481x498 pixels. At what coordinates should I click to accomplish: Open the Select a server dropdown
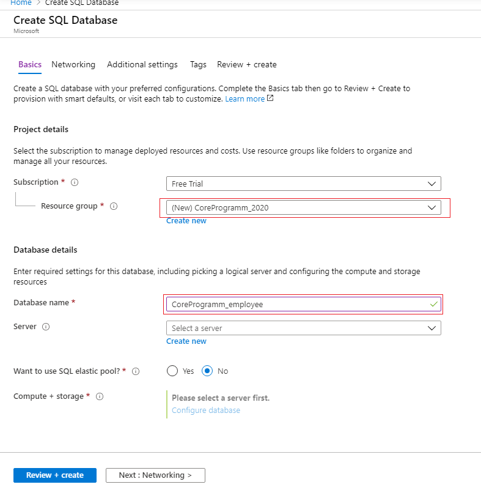[303, 328]
